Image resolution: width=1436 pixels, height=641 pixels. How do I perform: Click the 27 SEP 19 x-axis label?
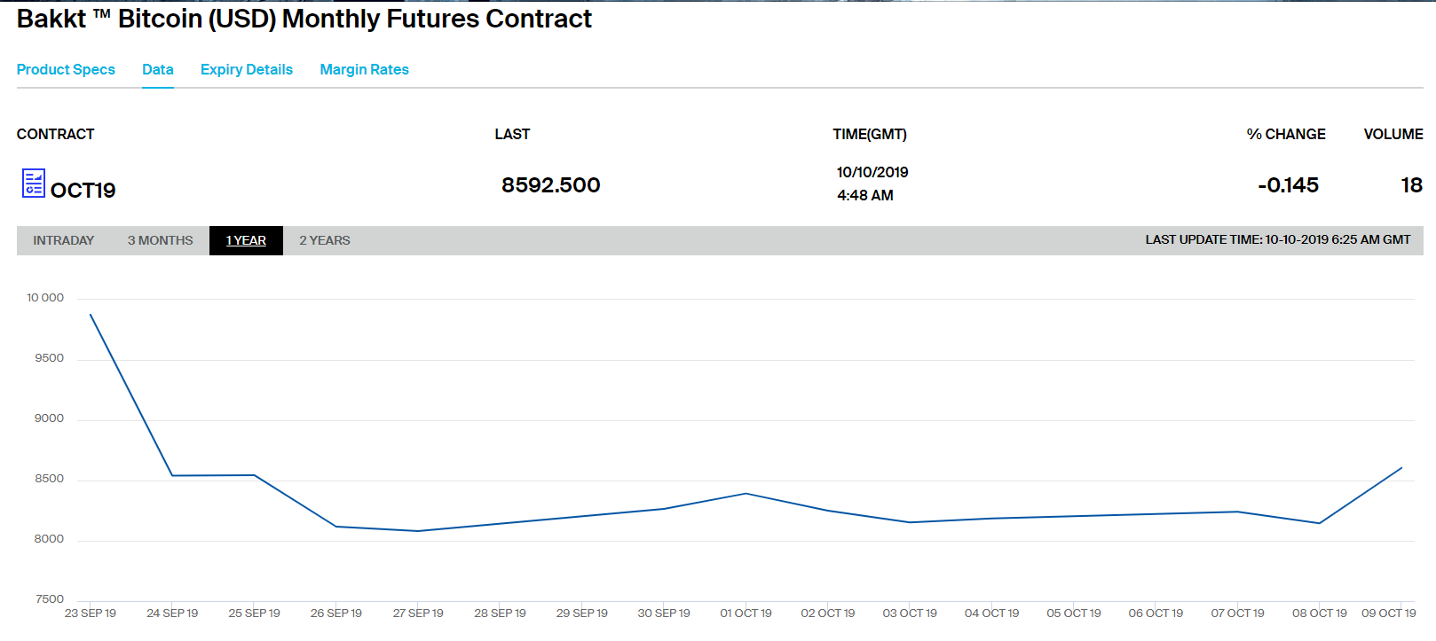[418, 614]
